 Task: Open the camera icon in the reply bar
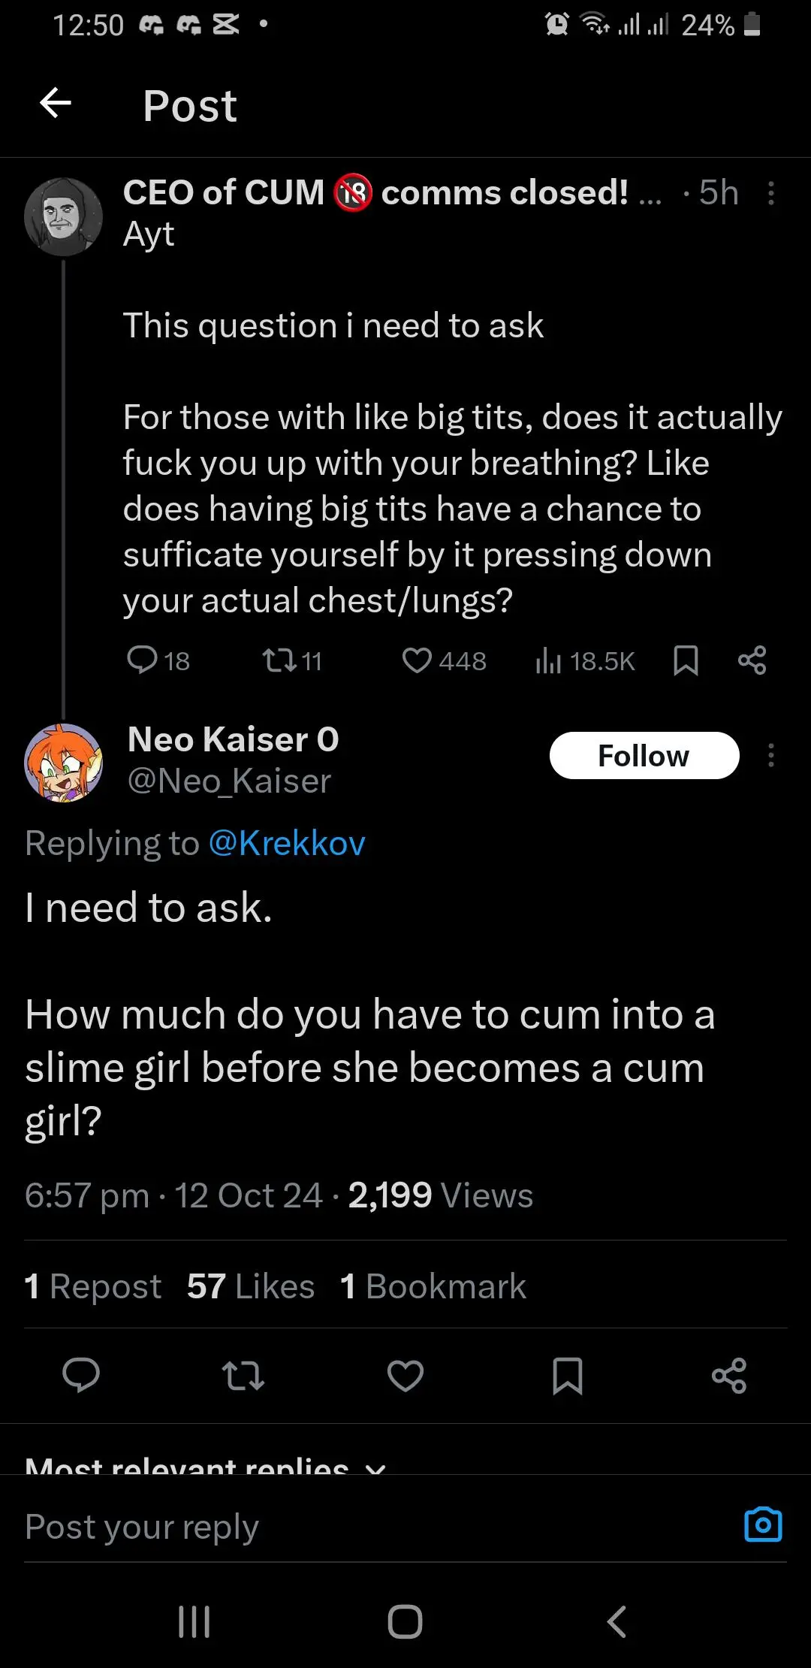click(x=764, y=1524)
